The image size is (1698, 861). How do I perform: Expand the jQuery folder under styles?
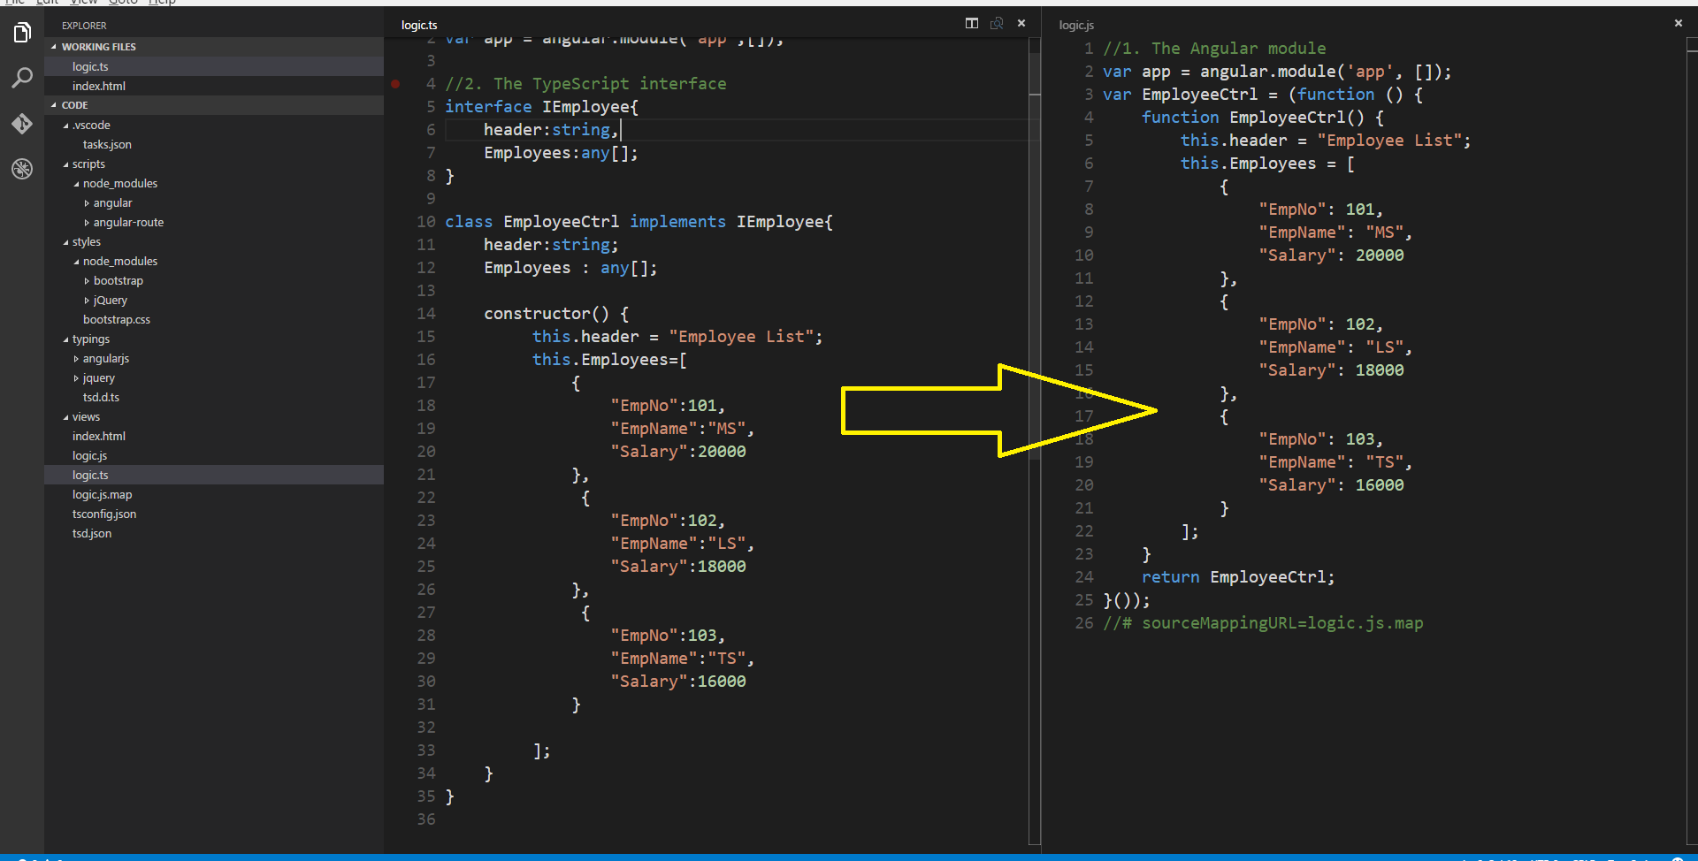(88, 301)
